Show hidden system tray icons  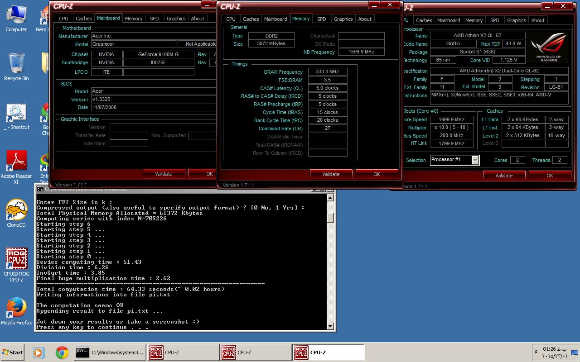point(536,352)
